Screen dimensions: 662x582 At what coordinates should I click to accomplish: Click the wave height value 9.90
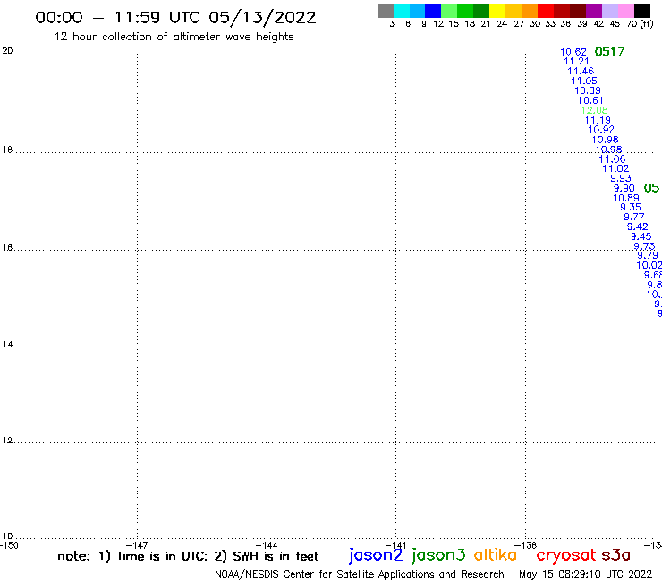(x=624, y=189)
